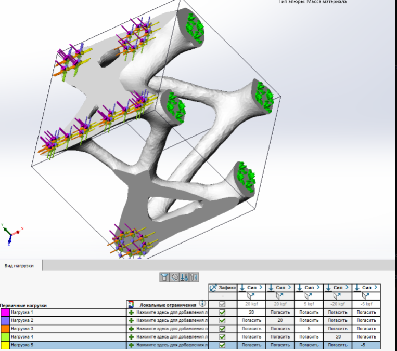Image resolution: width=397 pixels, height=351 pixels.
Task: Click the force icon heading the 5 kgf column
Action: tap(300, 288)
